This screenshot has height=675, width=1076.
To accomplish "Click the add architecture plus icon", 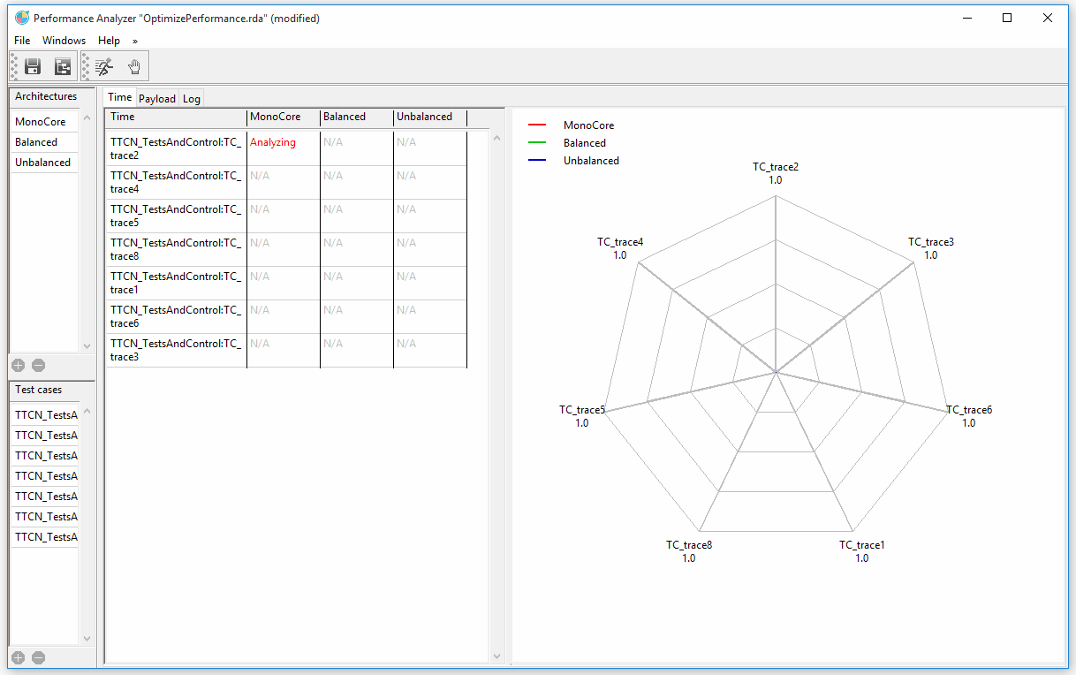I will 19,365.
